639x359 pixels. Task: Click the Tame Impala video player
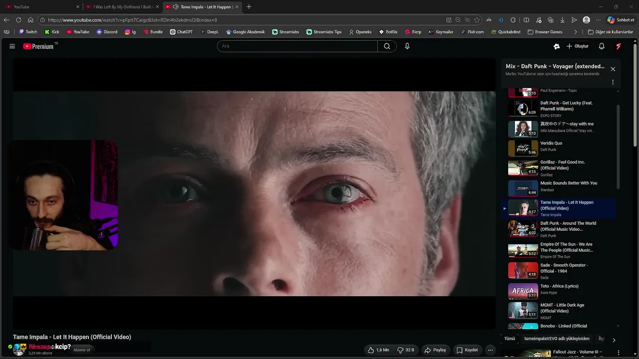pyautogui.click(x=254, y=193)
